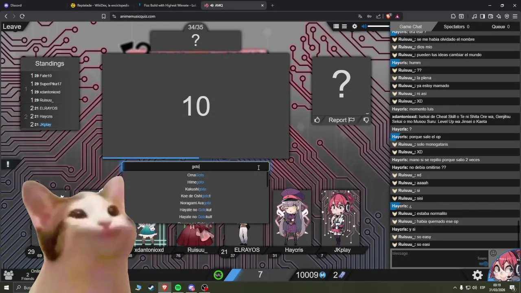
Task: Switch to the Queue tab
Action: [501, 26]
